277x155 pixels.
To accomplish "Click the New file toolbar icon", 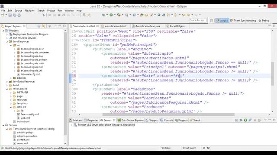I will pyautogui.click(x=3, y=15).
